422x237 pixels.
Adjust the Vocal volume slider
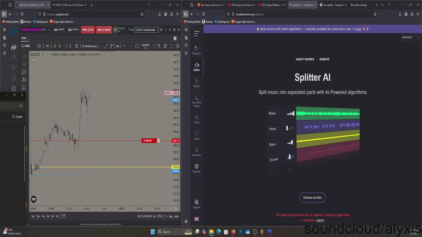point(290,128)
